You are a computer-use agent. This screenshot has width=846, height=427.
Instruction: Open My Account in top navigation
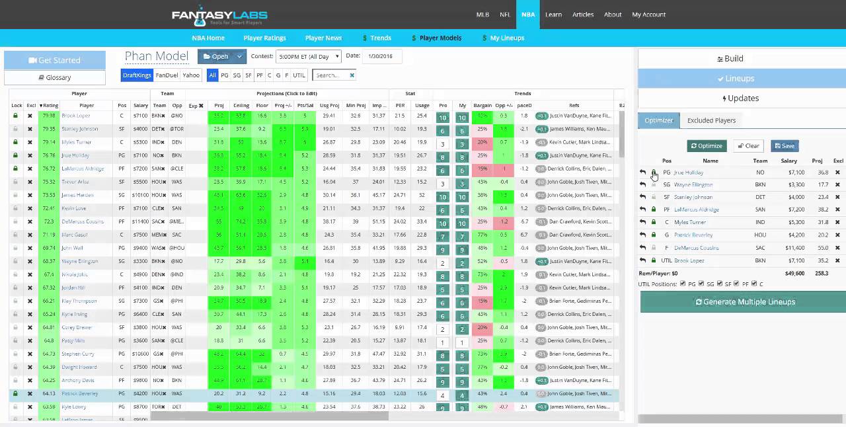click(648, 15)
